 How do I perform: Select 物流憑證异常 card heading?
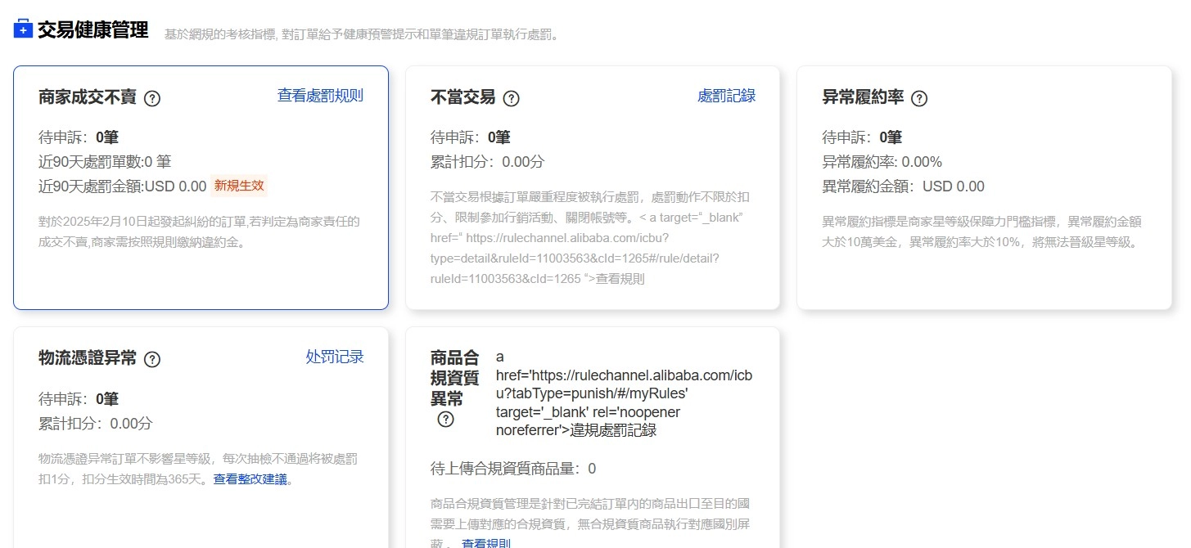click(88, 358)
